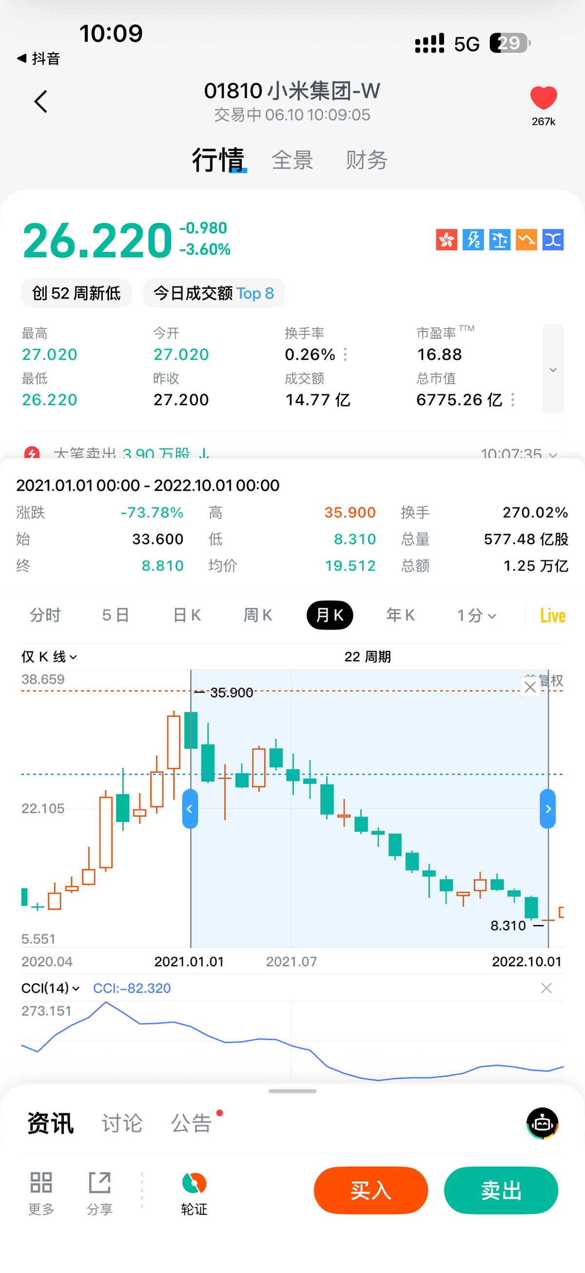Viewport: 585px width, 1273px height.
Task: Switch to the 行情 tab
Action: point(219,160)
